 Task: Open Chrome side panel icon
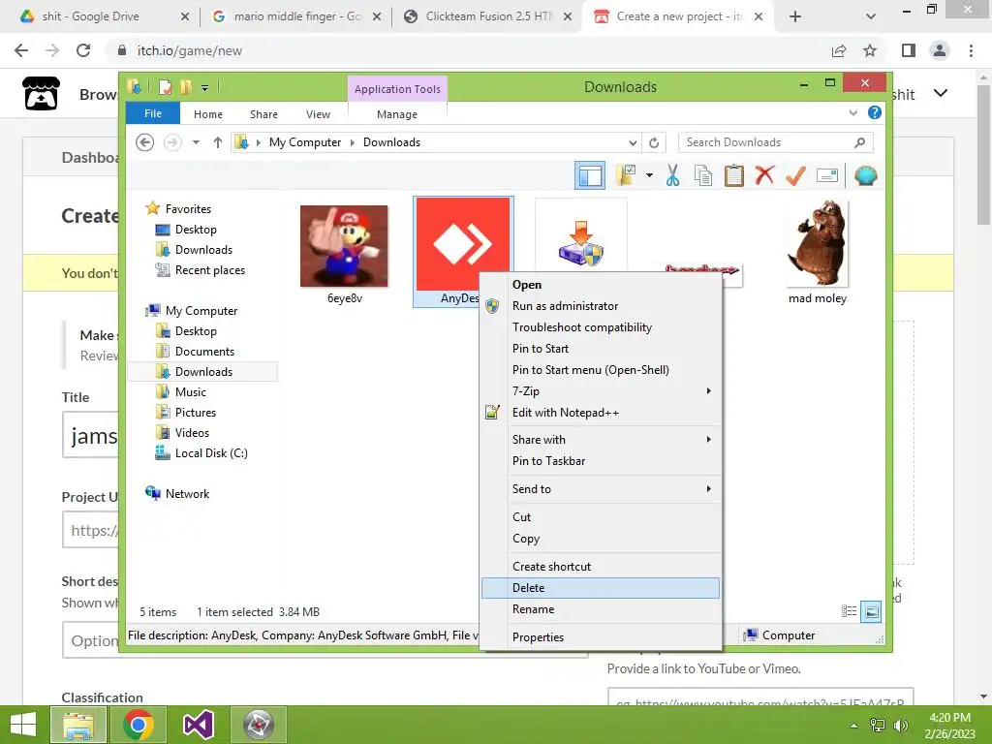tap(909, 50)
